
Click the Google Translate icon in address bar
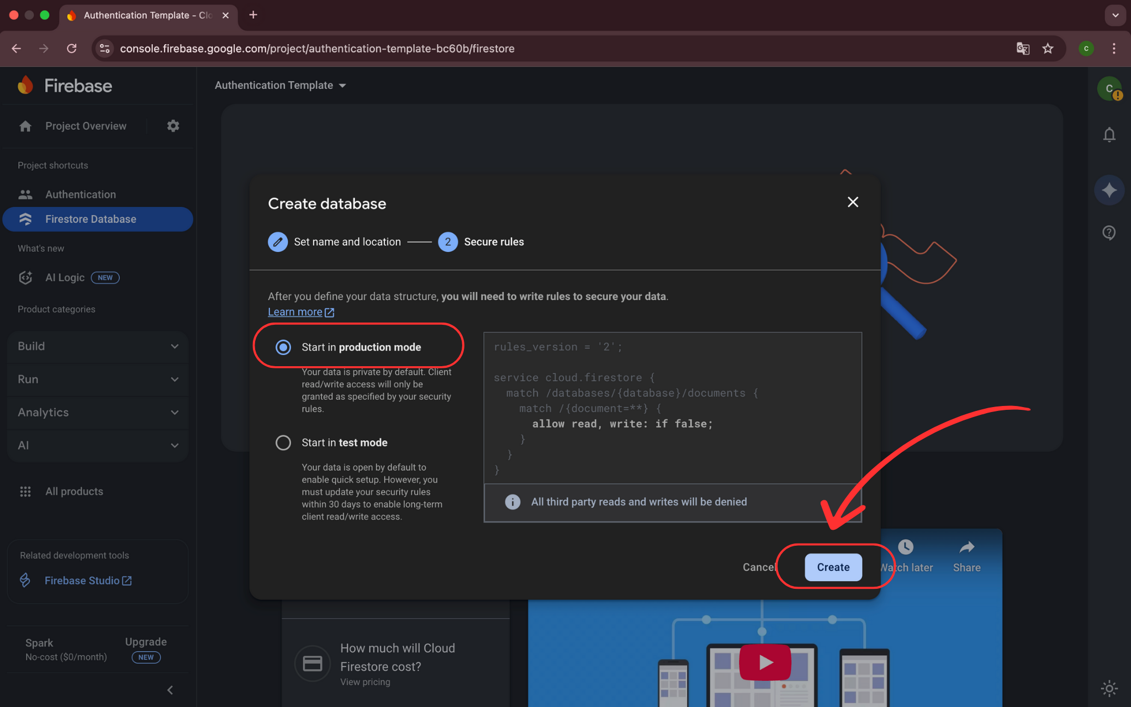pos(1023,49)
